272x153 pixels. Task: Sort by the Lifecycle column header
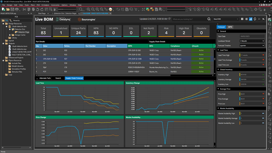[202, 46]
